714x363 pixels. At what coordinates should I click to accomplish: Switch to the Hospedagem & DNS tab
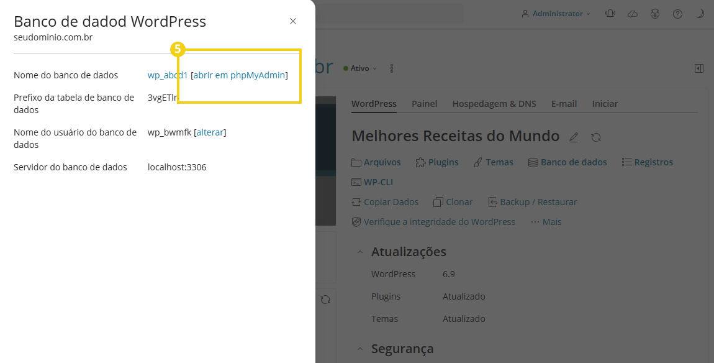point(494,104)
